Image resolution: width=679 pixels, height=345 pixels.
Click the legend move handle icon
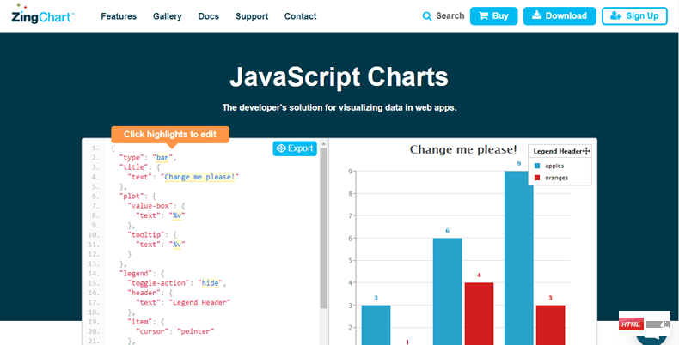pos(587,151)
